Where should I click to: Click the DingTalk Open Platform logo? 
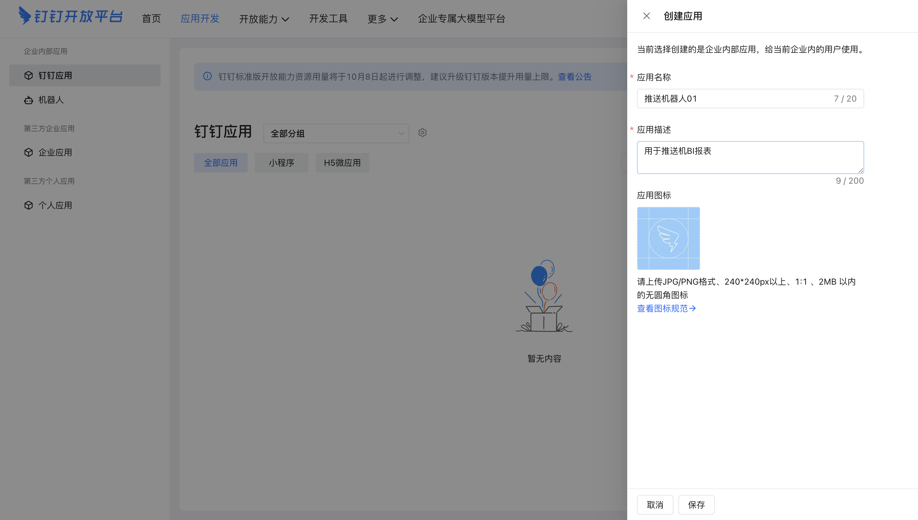70,16
